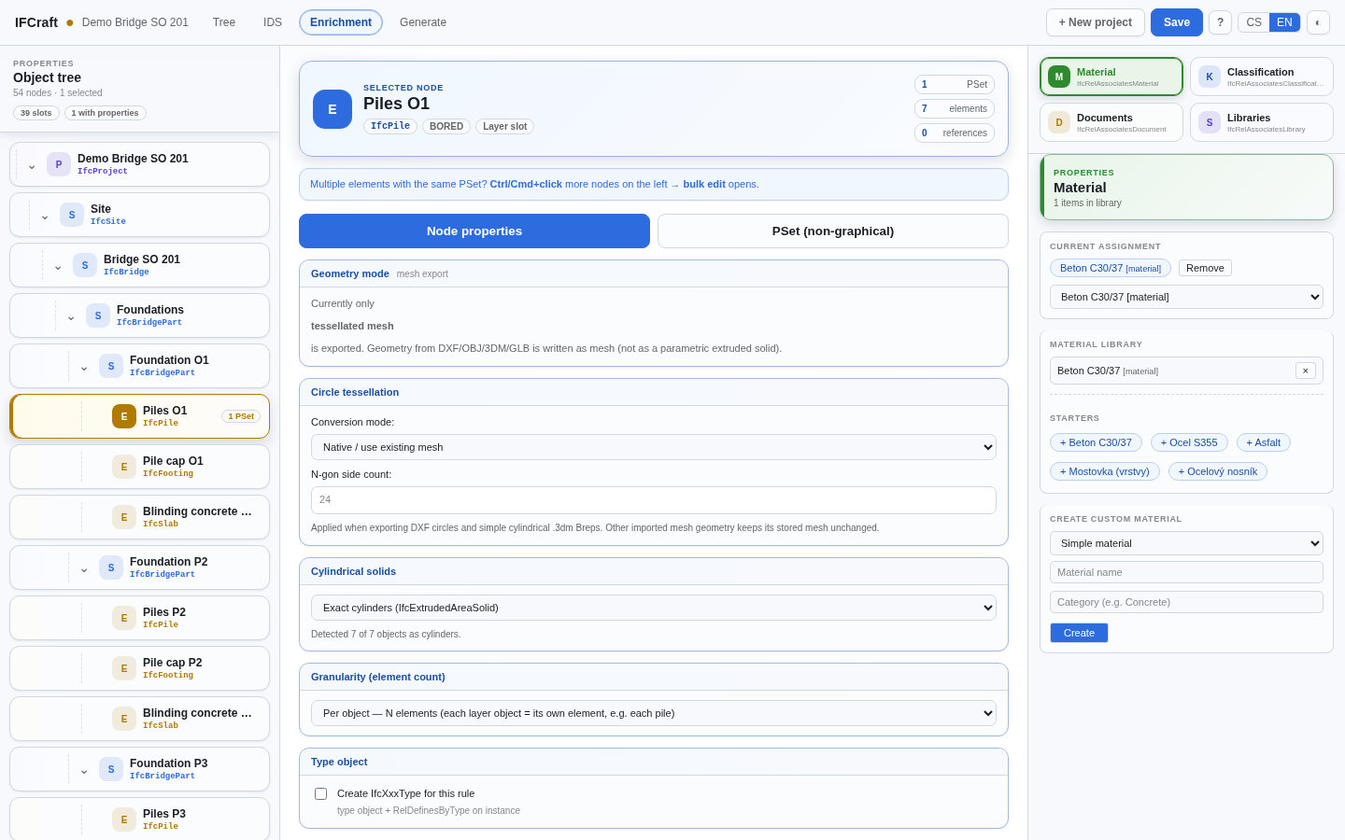Collapse the right panel with the chevron button
The height and width of the screenshot is (840, 1345).
coord(1318,22)
